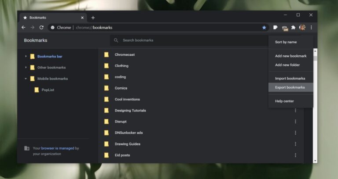The height and width of the screenshot is (179, 338).
Task: Click the search magnifier icon
Action: click(116, 40)
